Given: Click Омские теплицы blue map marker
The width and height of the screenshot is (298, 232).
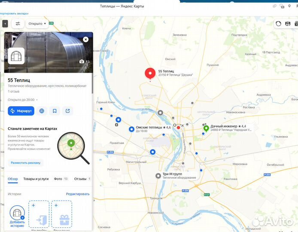Looking at the screenshot, I should pyautogui.click(x=131, y=129).
